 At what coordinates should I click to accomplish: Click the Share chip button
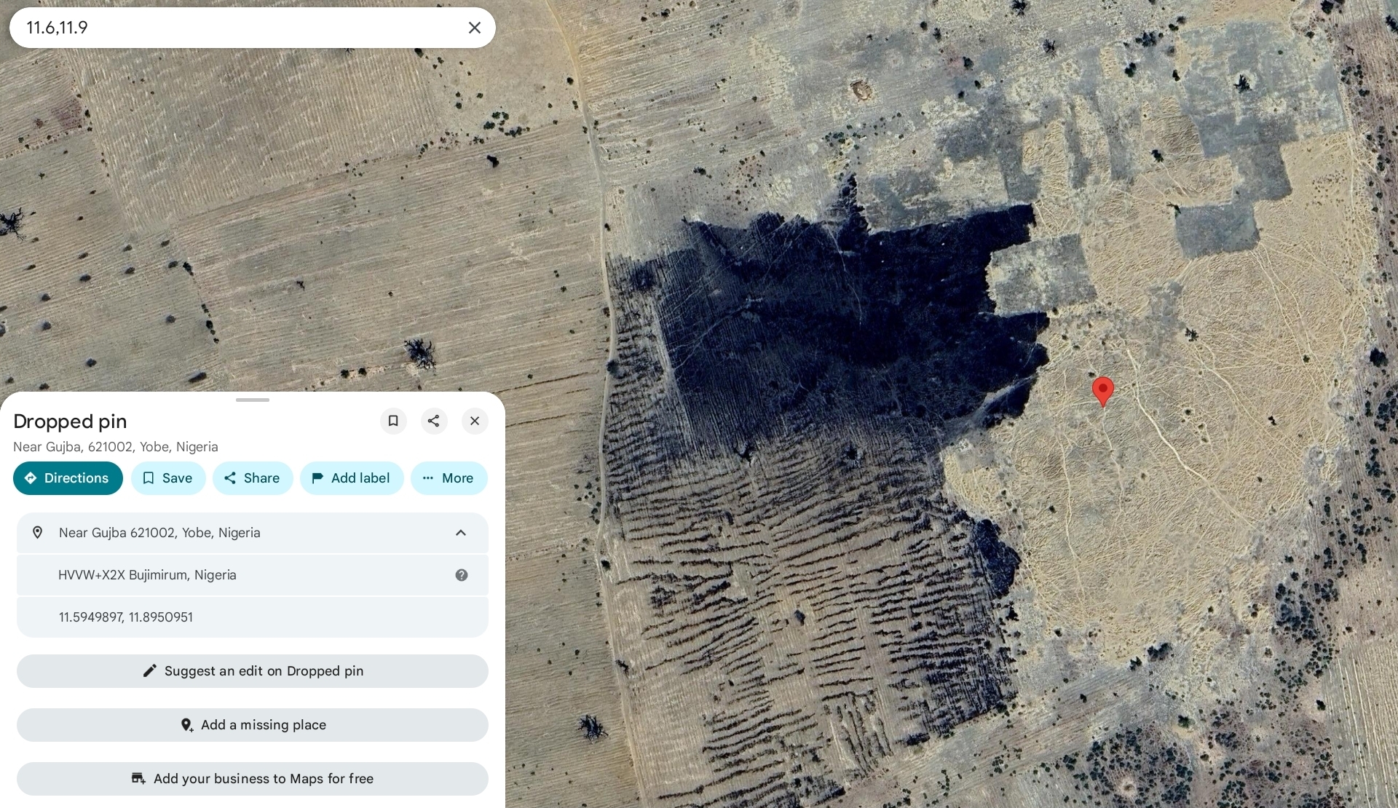[x=252, y=478]
